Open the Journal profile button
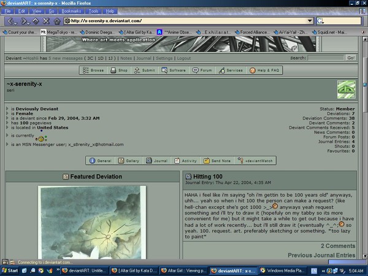 tap(157, 161)
